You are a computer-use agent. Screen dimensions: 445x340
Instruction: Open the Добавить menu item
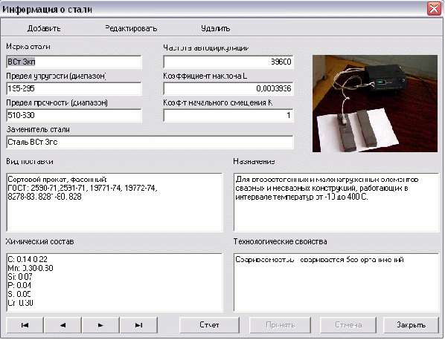[x=44, y=28]
